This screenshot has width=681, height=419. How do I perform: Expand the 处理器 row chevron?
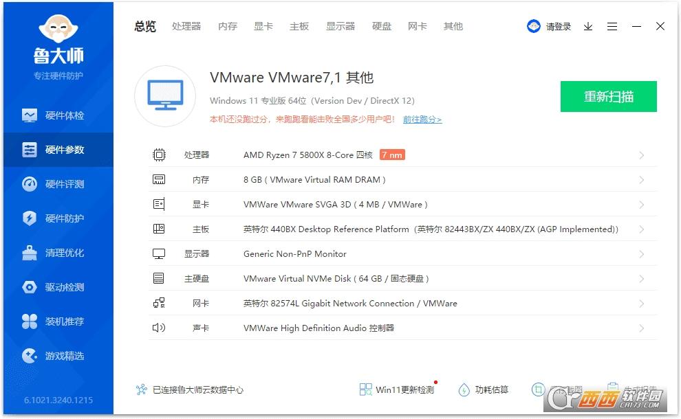pyautogui.click(x=642, y=155)
